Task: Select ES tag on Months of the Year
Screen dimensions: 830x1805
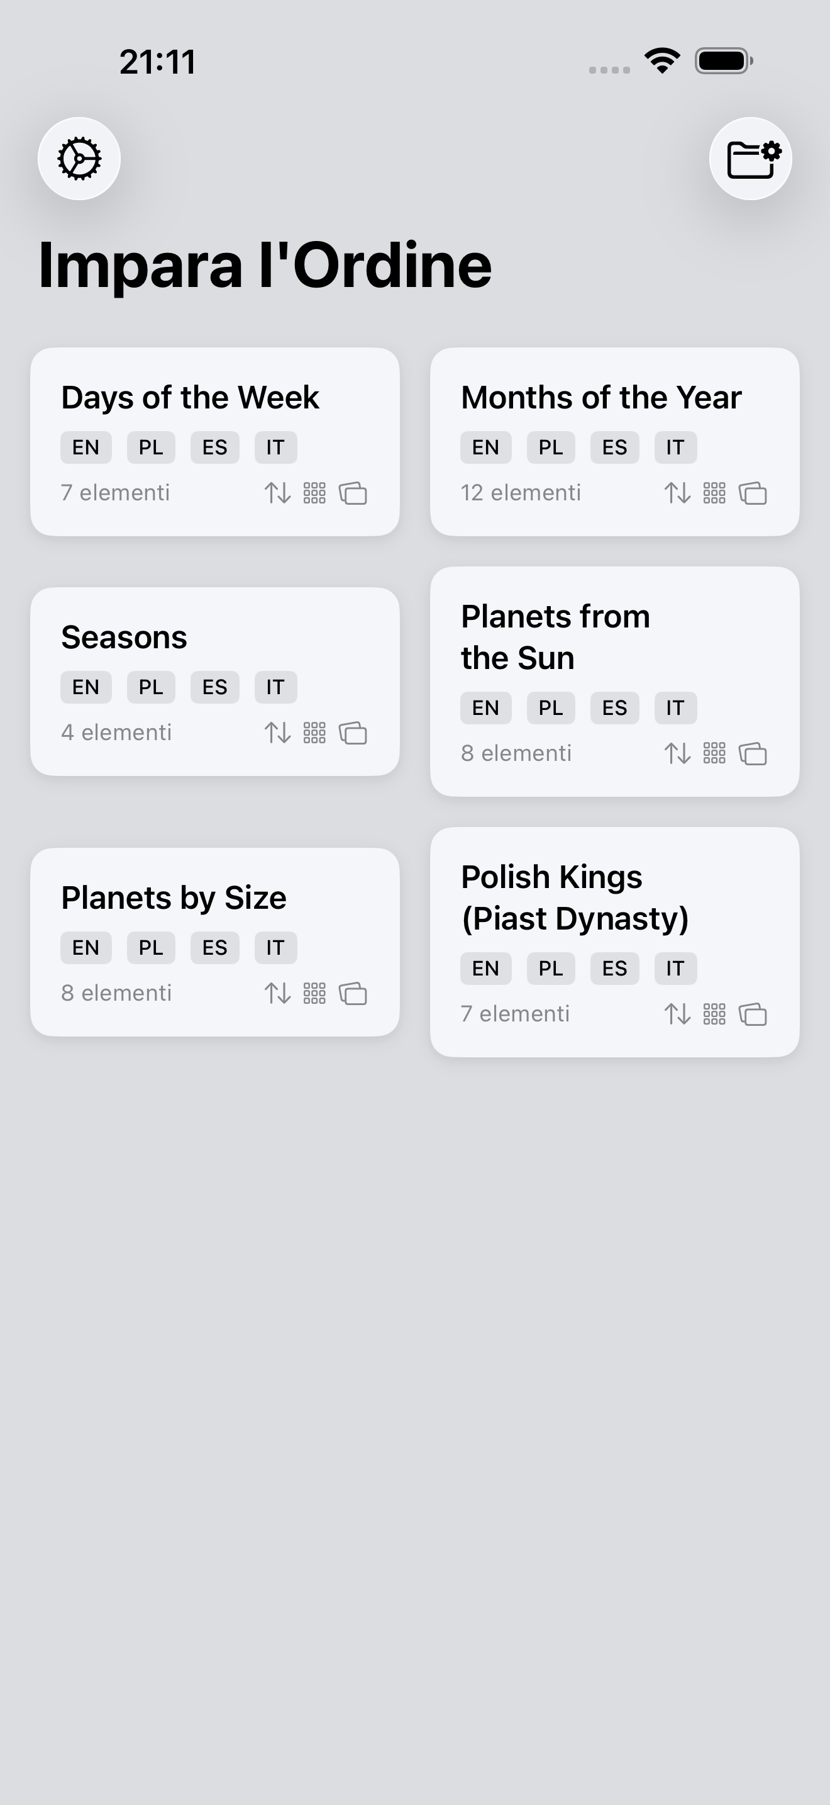Action: coord(614,447)
